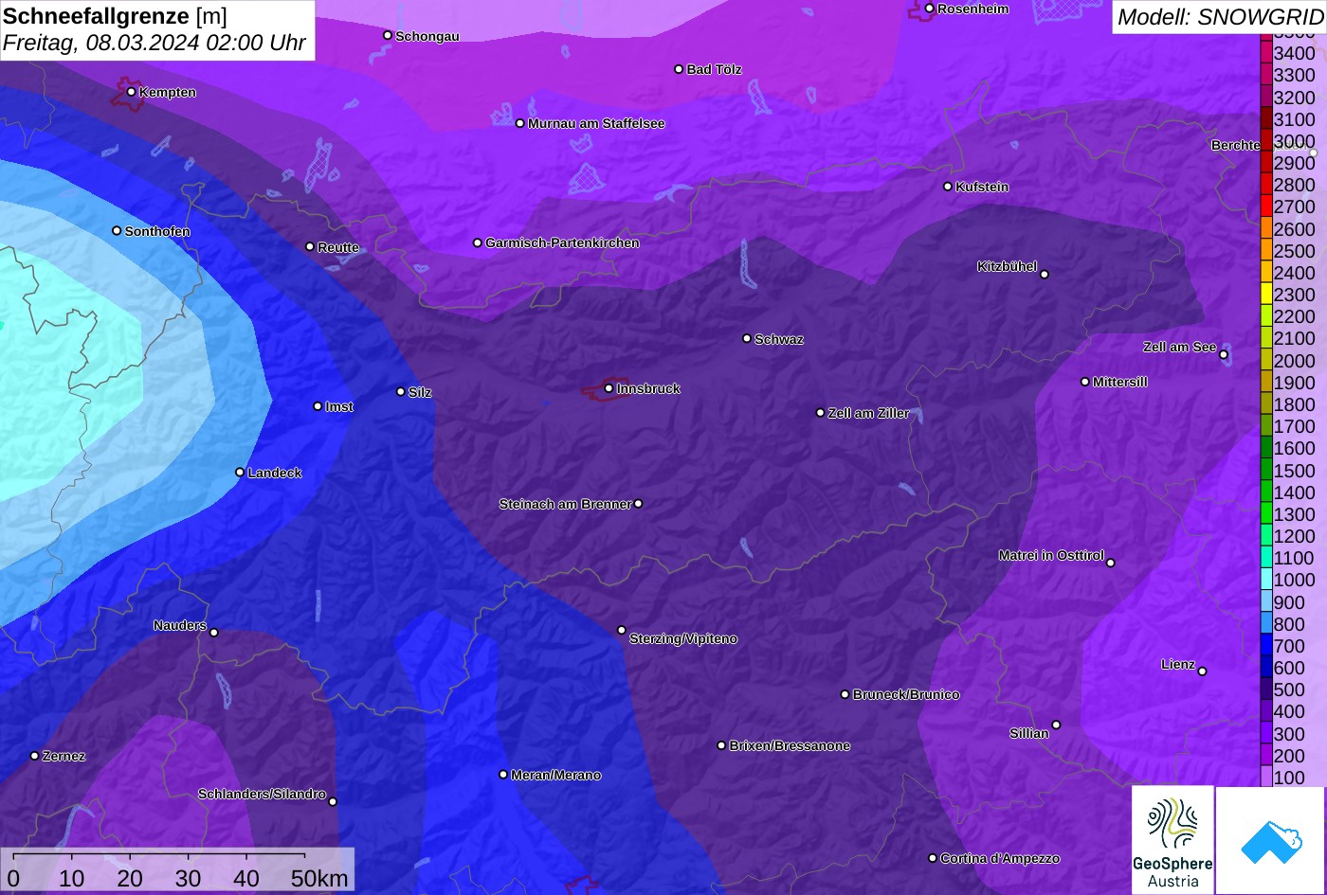Select the Zell am See marker dot
The width and height of the screenshot is (1327, 895).
coord(1224,355)
